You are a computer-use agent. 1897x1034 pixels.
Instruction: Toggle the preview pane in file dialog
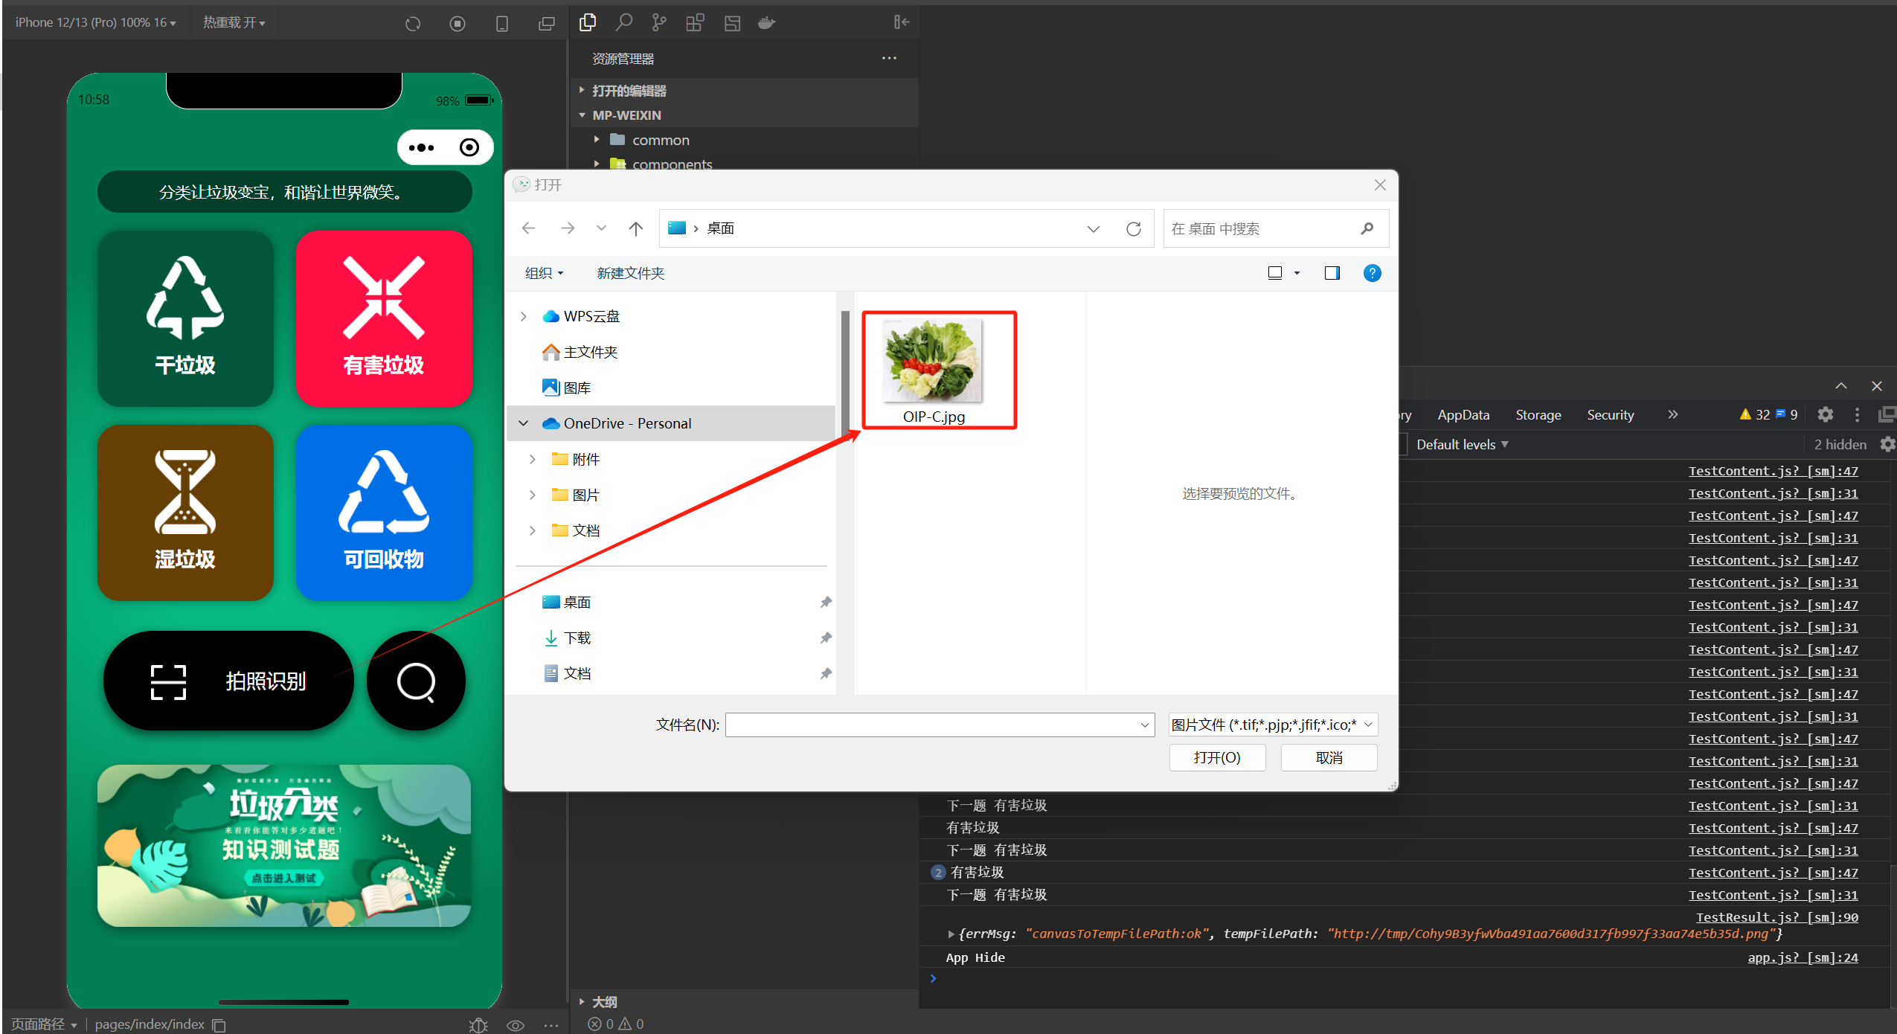1332,273
